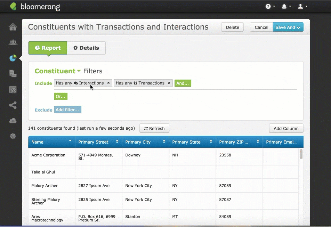Add an exclude filter with Add filter
This screenshot has height=227, width=331.
pos(67,110)
